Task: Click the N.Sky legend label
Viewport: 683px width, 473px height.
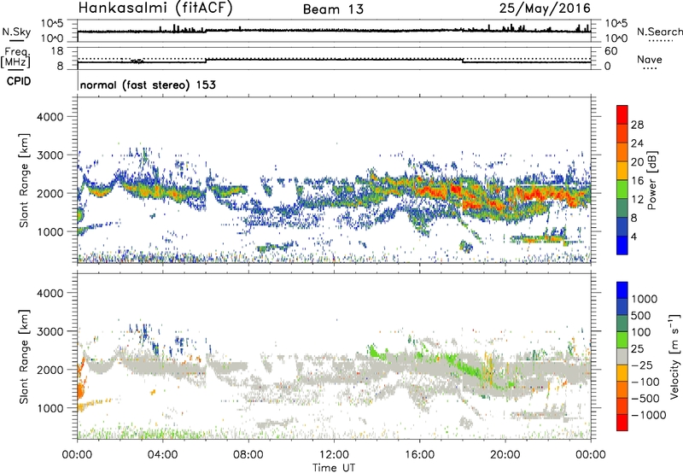Action: point(16,32)
